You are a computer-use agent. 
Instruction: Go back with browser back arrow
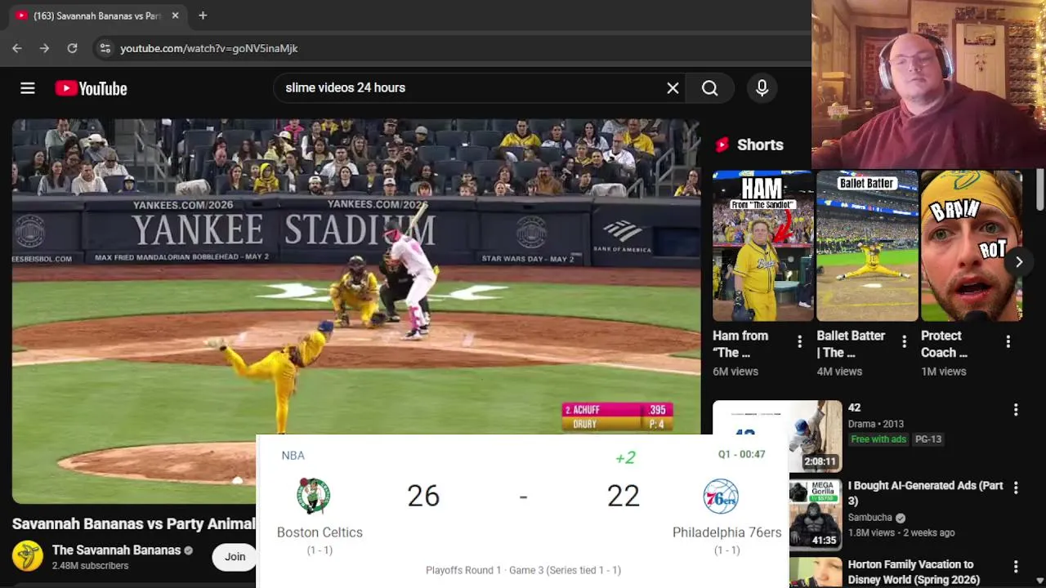click(17, 48)
